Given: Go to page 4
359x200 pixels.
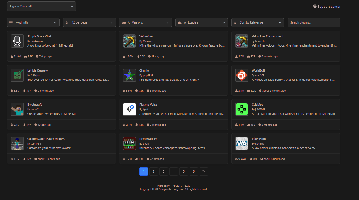Looking at the screenshot, I should 174,171.
